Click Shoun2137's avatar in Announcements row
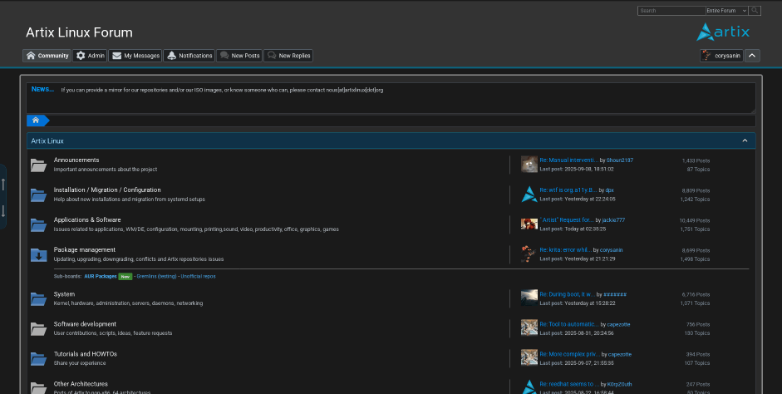This screenshot has height=394, width=782. pos(529,164)
